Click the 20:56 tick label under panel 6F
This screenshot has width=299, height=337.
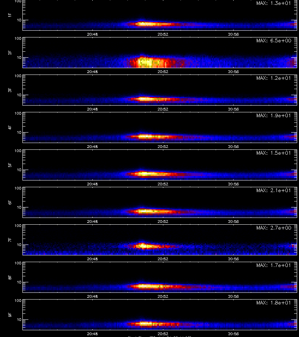pos(233,221)
